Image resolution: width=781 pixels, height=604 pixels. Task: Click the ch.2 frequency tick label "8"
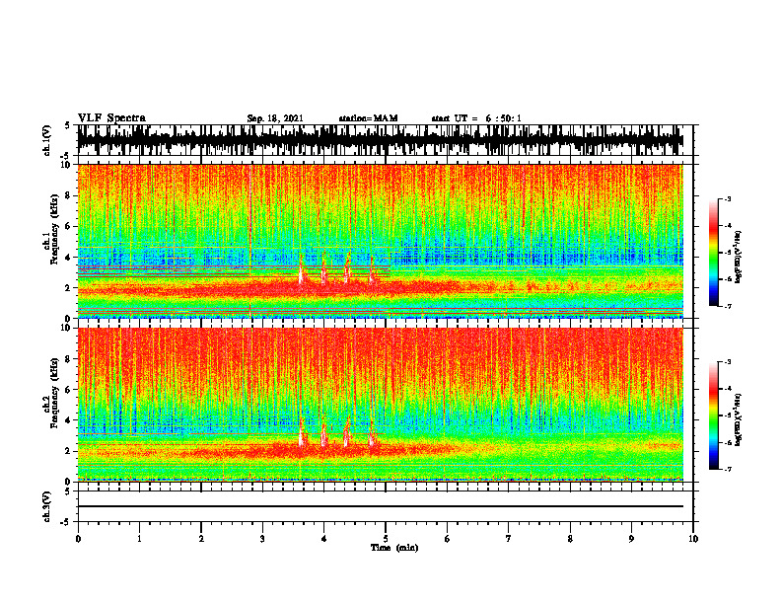(x=69, y=359)
